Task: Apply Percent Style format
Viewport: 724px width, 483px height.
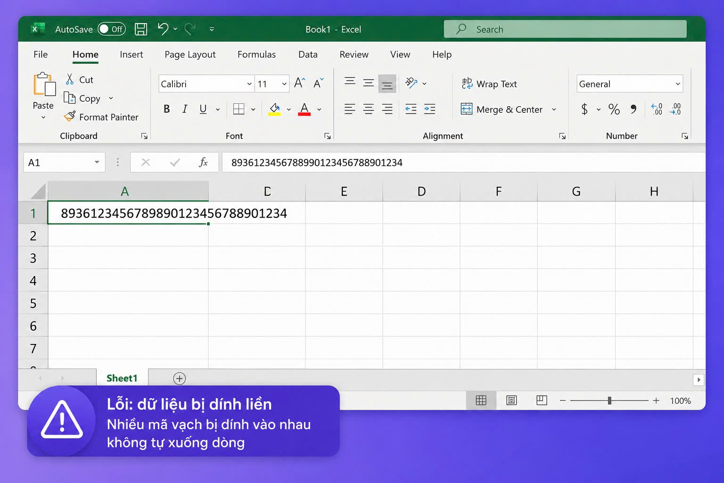Action: (x=614, y=109)
